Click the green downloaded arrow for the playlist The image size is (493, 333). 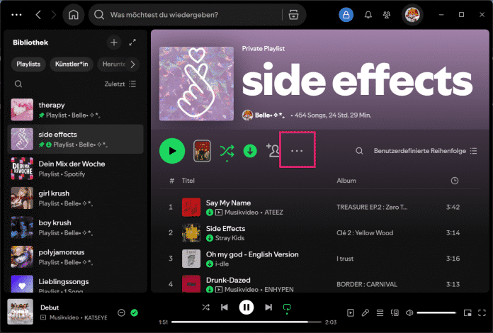250,151
